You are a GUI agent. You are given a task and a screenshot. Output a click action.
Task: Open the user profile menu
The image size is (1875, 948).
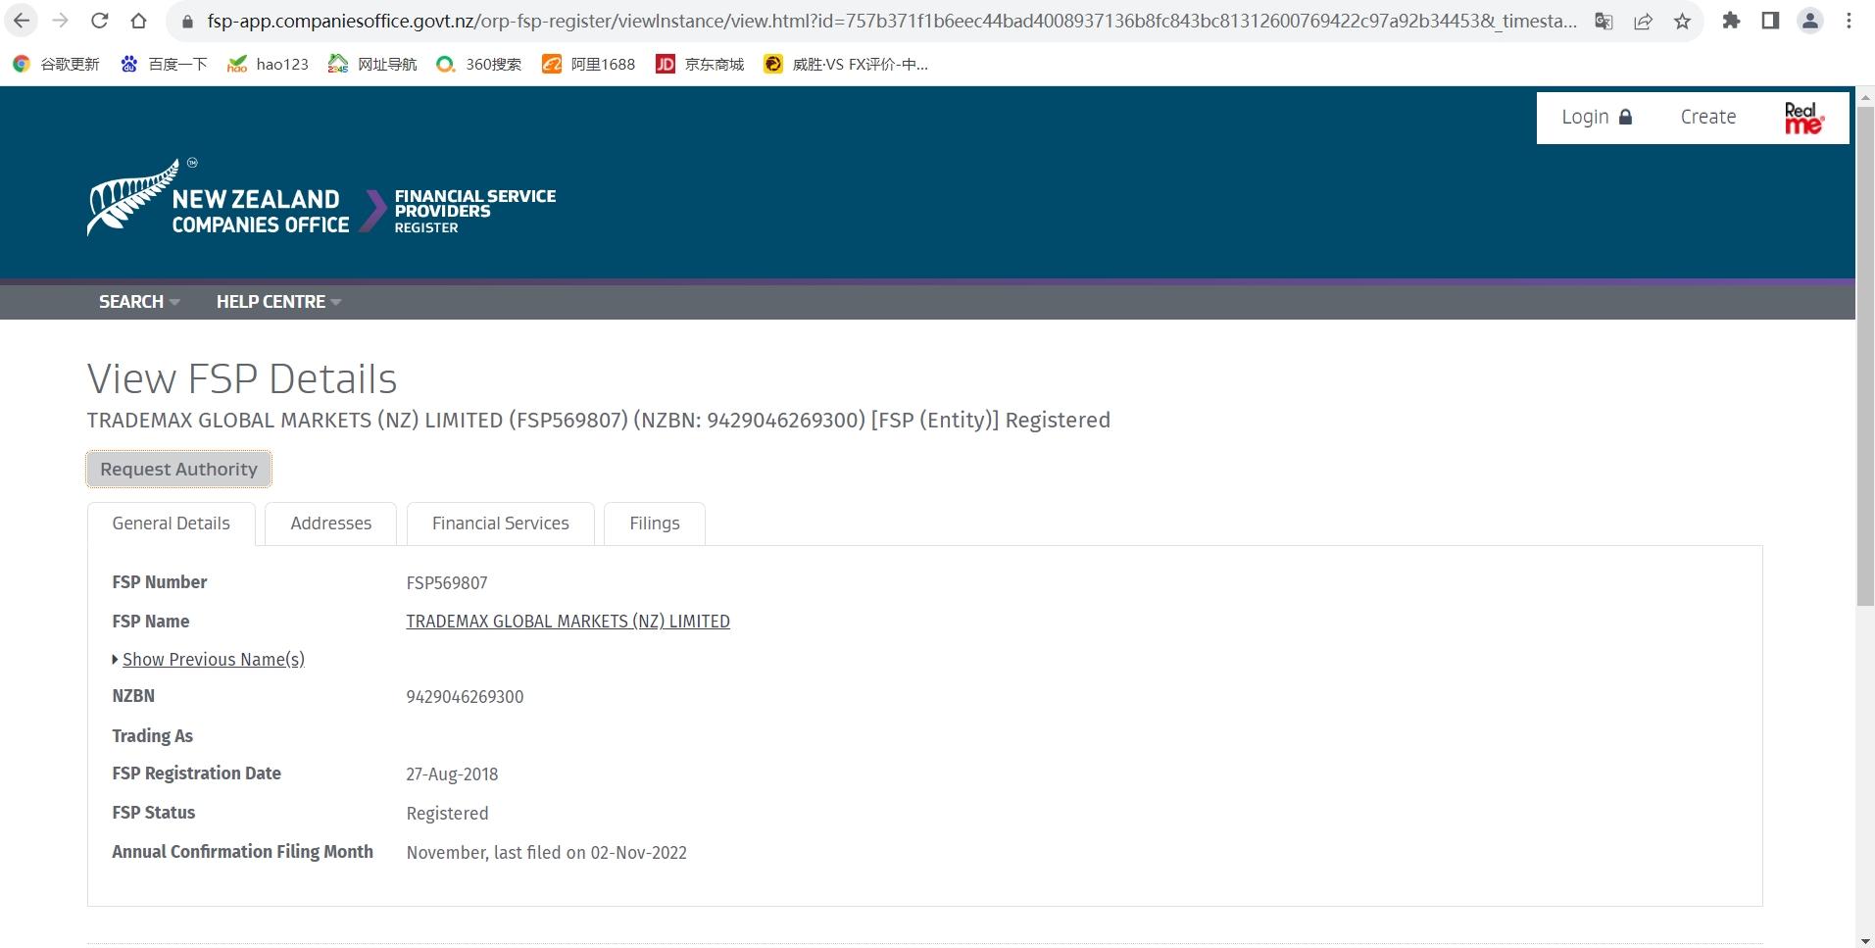[x=1810, y=21]
